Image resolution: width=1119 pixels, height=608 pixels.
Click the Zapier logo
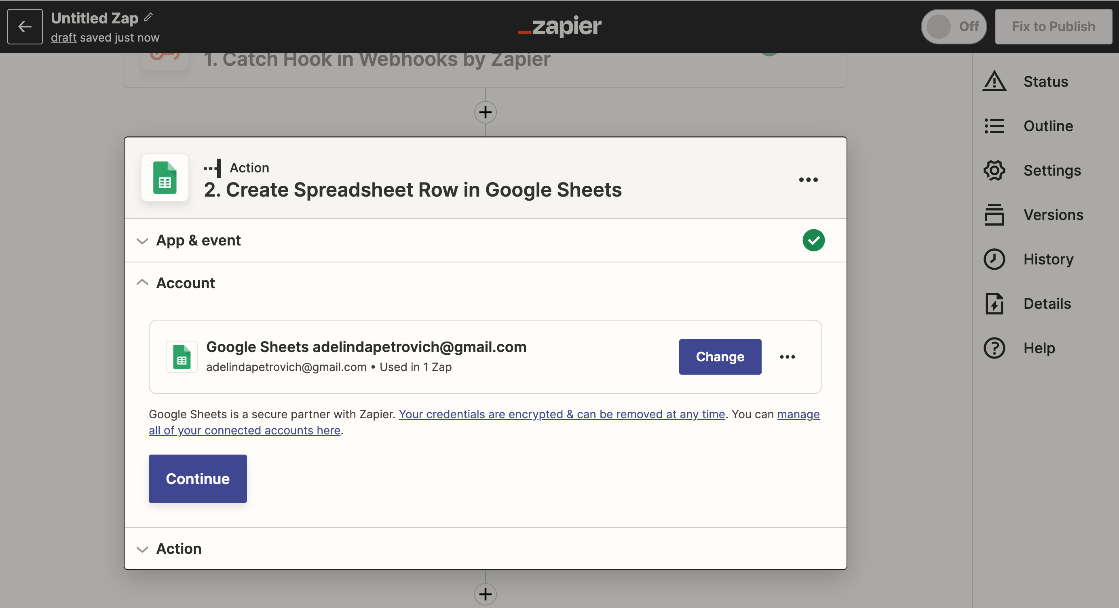click(559, 26)
